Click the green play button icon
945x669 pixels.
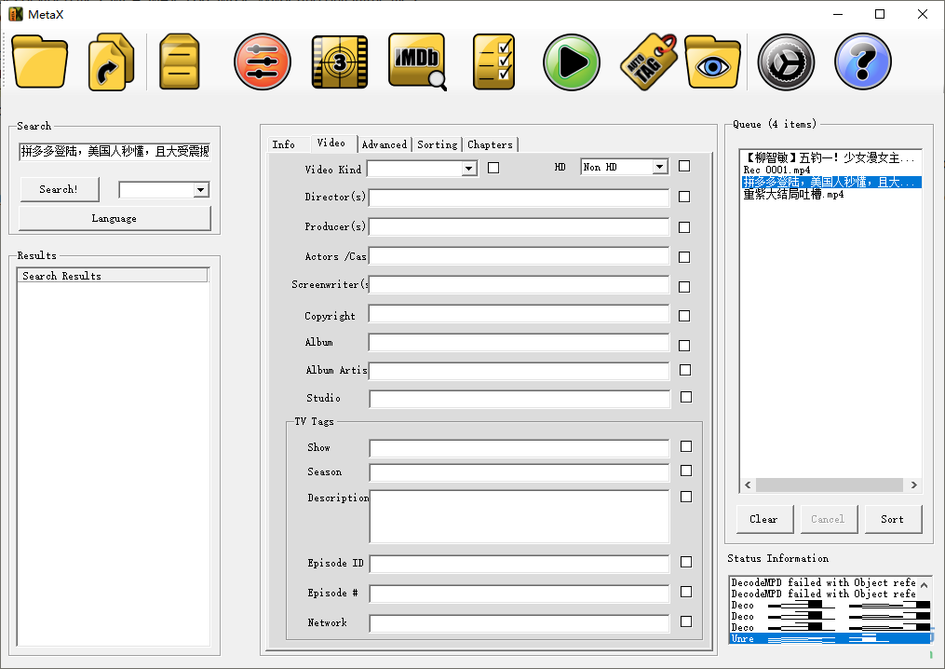pyautogui.click(x=571, y=61)
